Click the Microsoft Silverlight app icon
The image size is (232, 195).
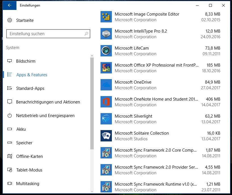click(106, 119)
